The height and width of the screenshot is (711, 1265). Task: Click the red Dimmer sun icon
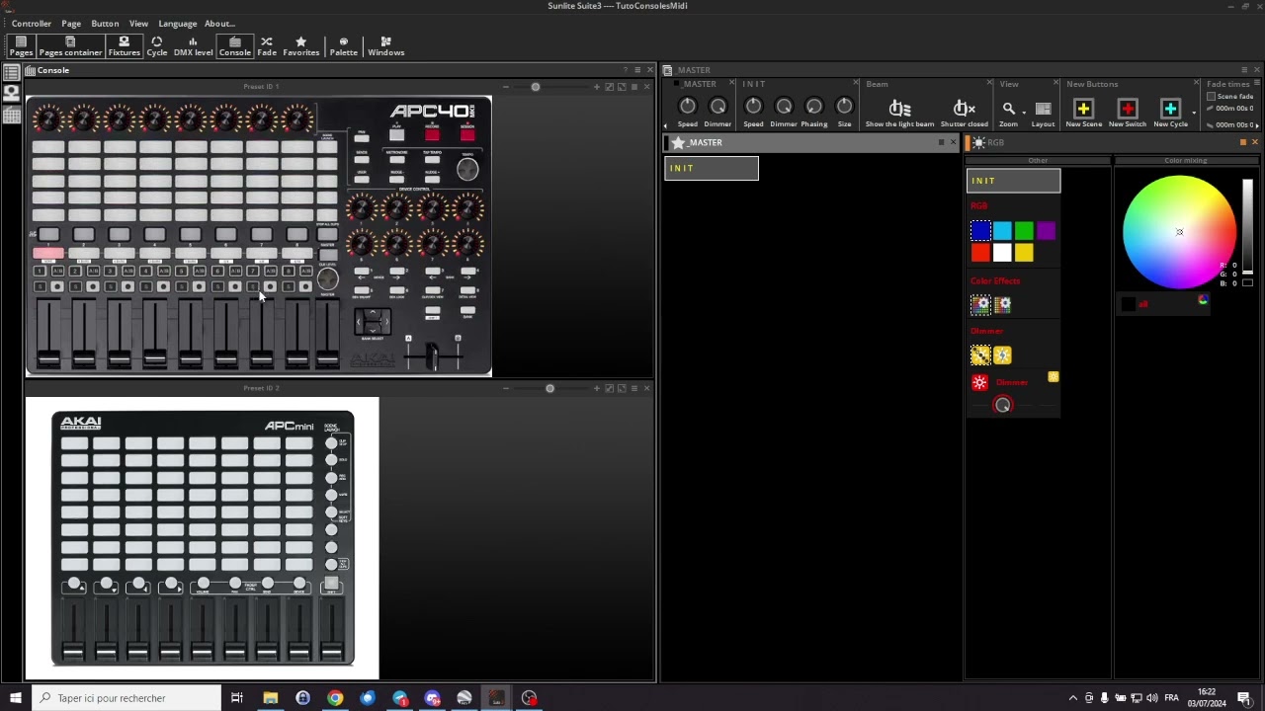pyautogui.click(x=979, y=382)
